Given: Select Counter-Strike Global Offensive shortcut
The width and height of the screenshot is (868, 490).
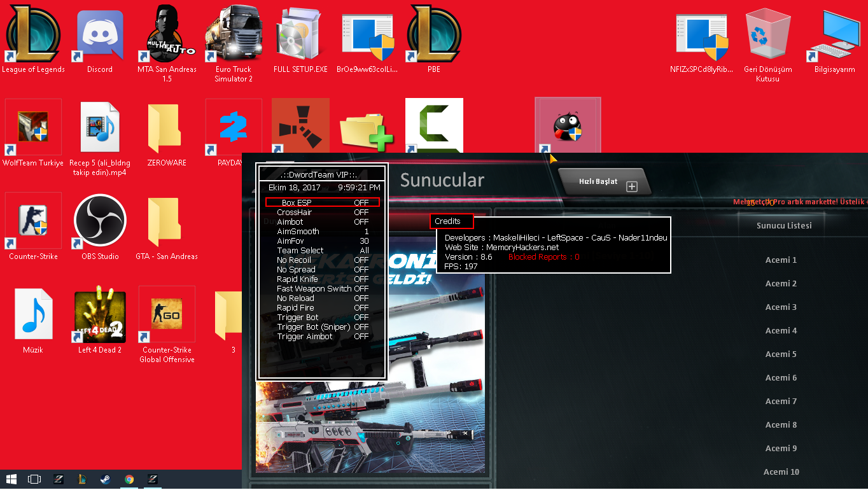Looking at the screenshot, I should [168, 325].
